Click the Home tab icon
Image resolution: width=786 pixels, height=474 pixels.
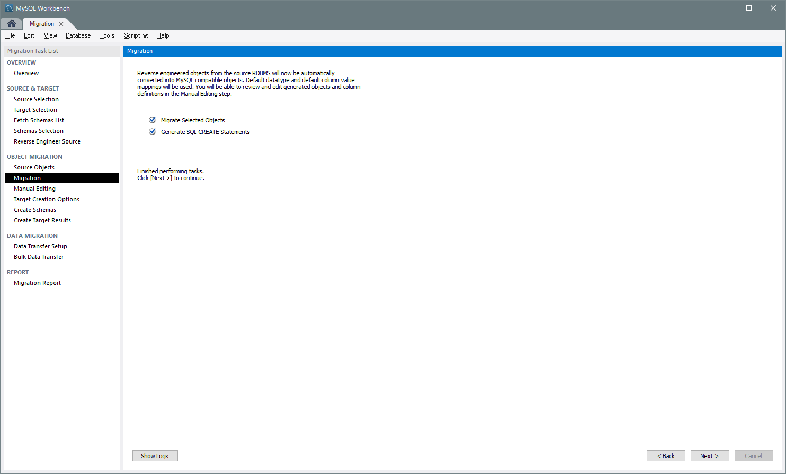point(11,24)
